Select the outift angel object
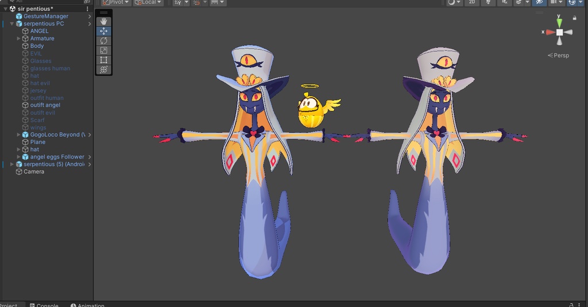This screenshot has width=588, height=307. tap(45, 105)
